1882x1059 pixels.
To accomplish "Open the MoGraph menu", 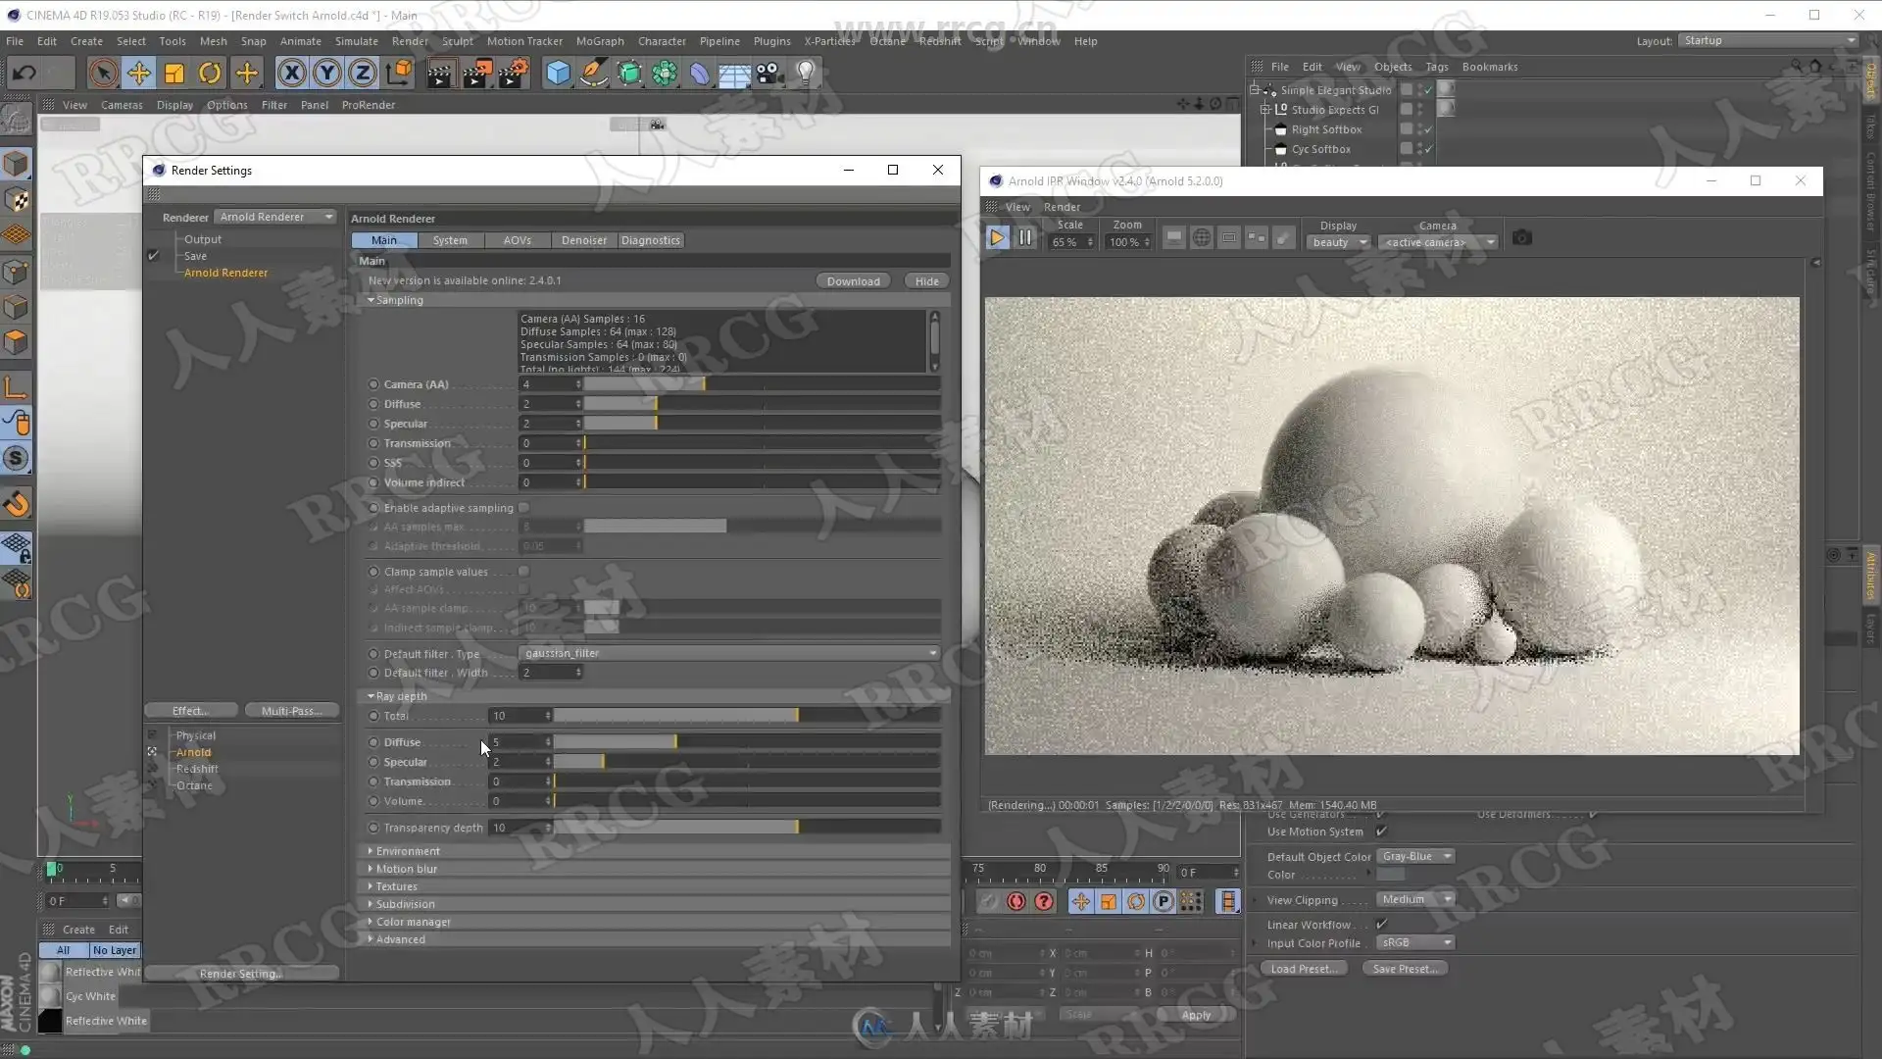I will tap(599, 41).
